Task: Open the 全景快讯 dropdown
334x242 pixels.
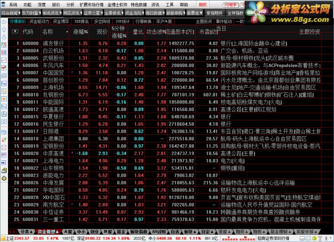Action: pyautogui.click(x=114, y=13)
